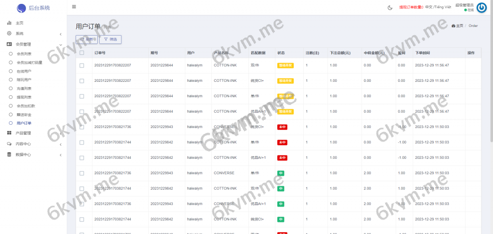This screenshot has height=234, width=493.
Task: Collapse the 会员管理 menu section
Action: tap(60, 44)
